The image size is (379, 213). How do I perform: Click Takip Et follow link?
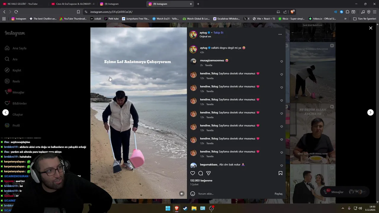[x=219, y=33]
